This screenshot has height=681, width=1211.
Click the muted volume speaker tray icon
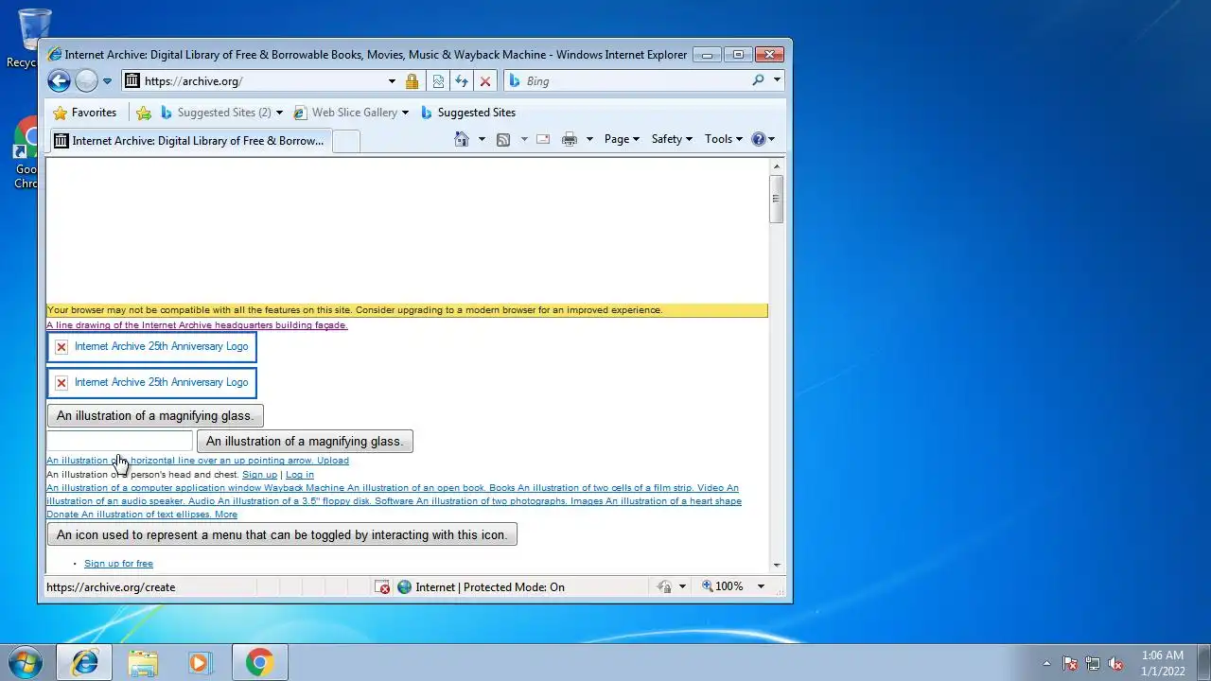tap(1116, 663)
